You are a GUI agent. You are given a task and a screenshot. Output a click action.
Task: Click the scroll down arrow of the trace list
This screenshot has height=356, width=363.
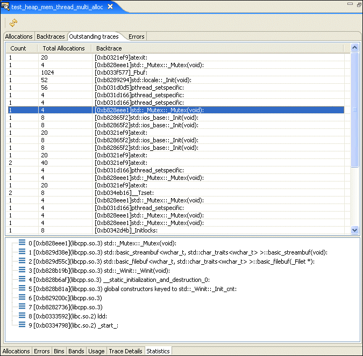[354, 230]
